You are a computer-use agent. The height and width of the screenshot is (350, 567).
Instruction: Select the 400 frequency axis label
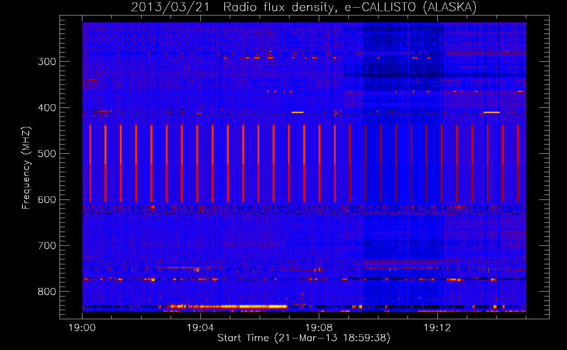pyautogui.click(x=47, y=108)
